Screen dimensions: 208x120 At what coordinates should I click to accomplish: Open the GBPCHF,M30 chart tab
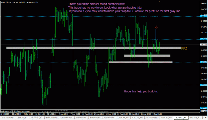pyautogui.click(x=66, y=118)
